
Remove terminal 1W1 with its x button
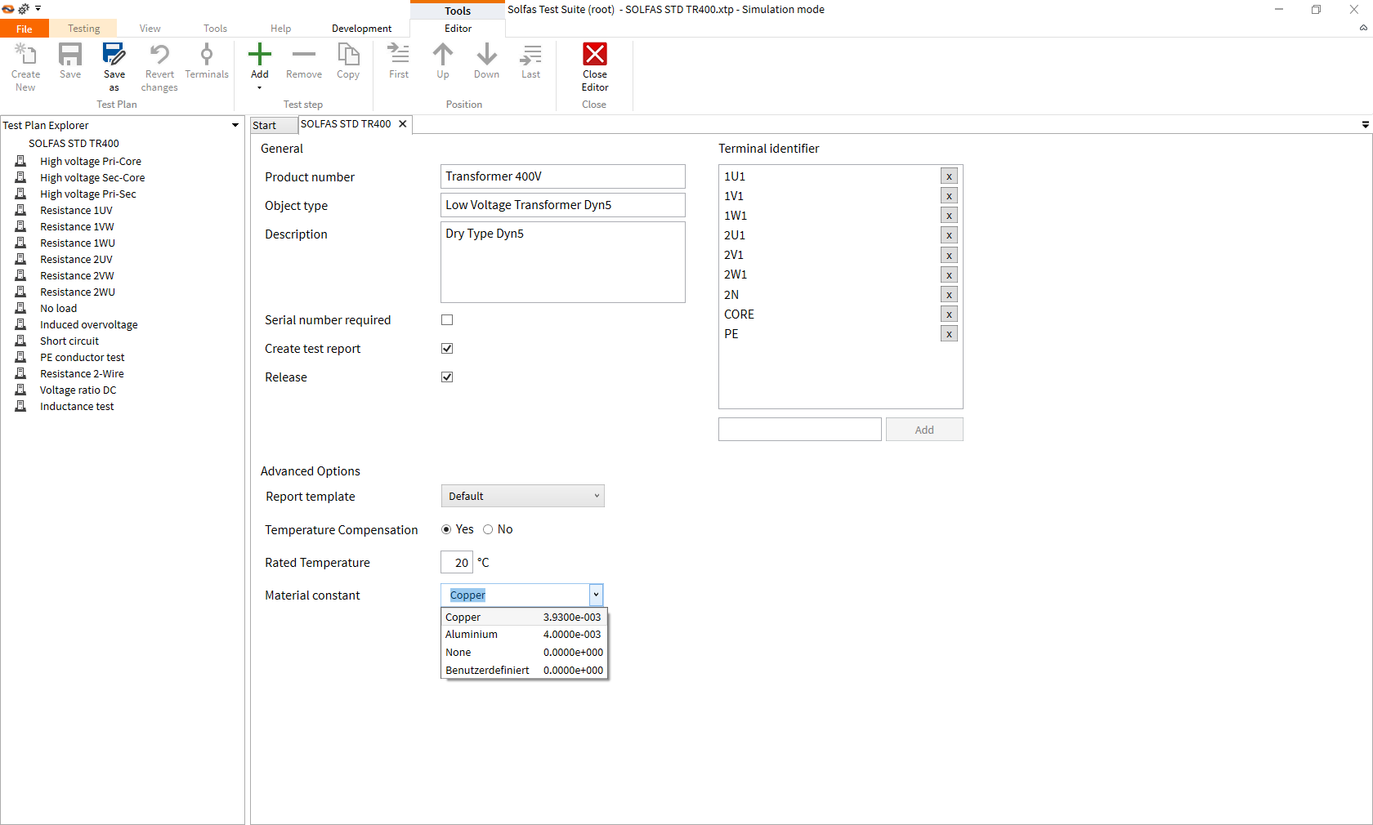coord(949,216)
